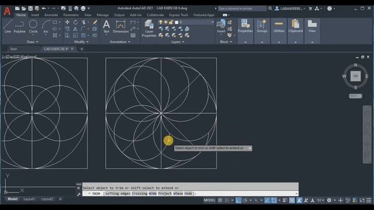Expand the Modify panel dropdown
Image resolution: width=374 pixels, height=210 pixels.
coord(81,41)
